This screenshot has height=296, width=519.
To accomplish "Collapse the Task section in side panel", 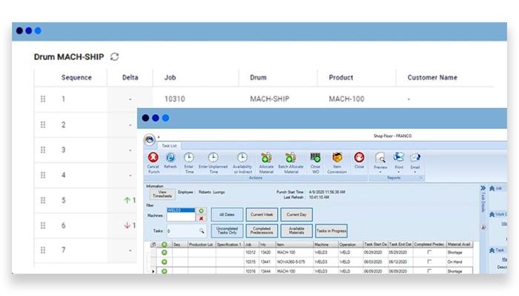I will [x=492, y=250].
